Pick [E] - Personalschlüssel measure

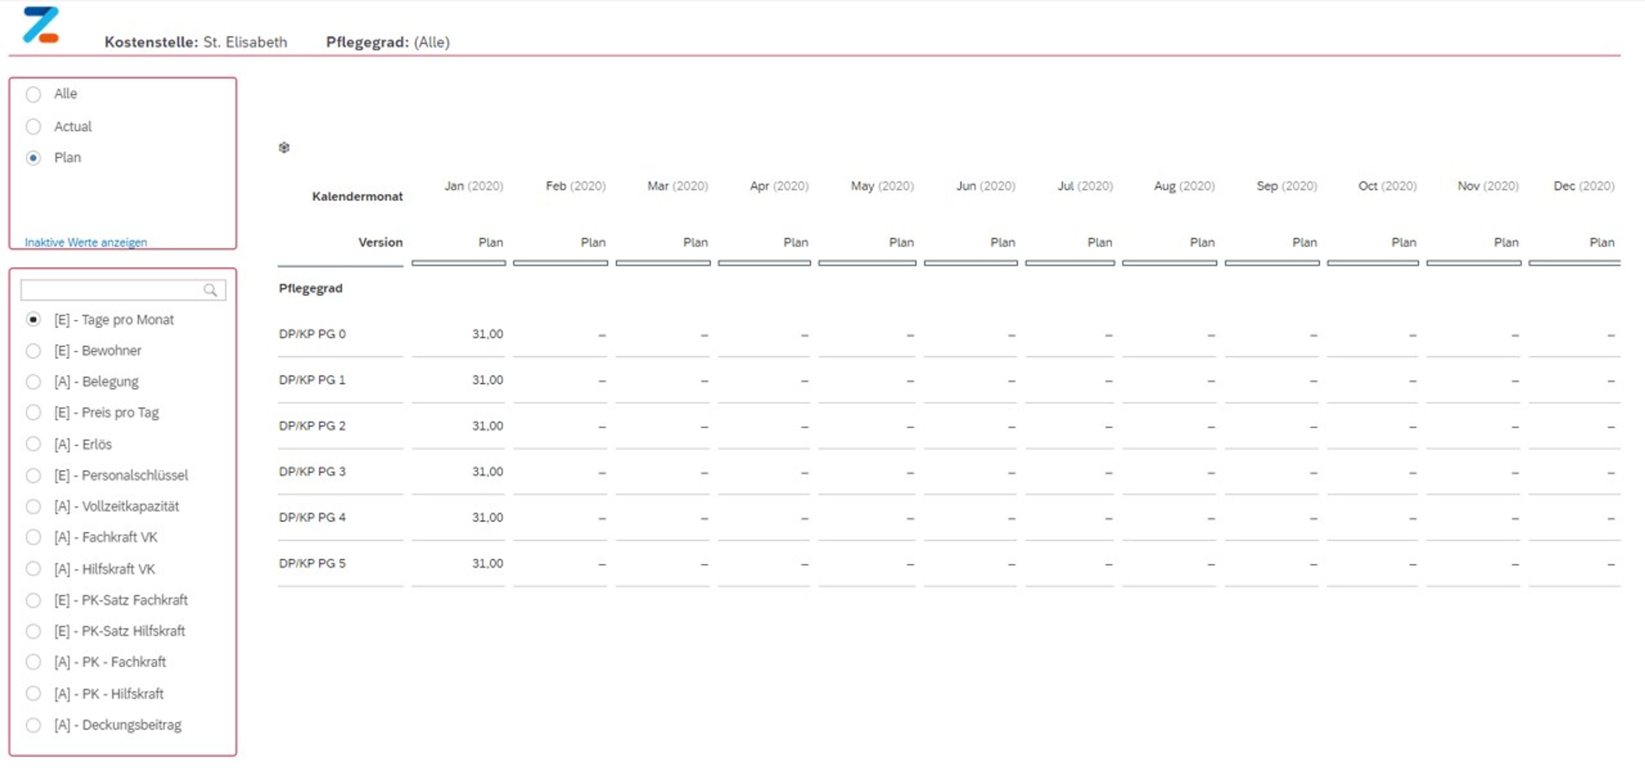point(33,475)
